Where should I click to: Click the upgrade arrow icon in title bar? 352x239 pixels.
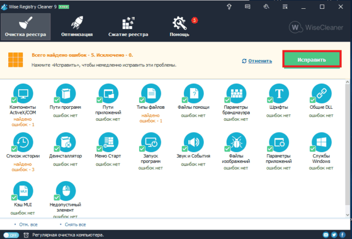pyautogui.click(x=229, y=7)
